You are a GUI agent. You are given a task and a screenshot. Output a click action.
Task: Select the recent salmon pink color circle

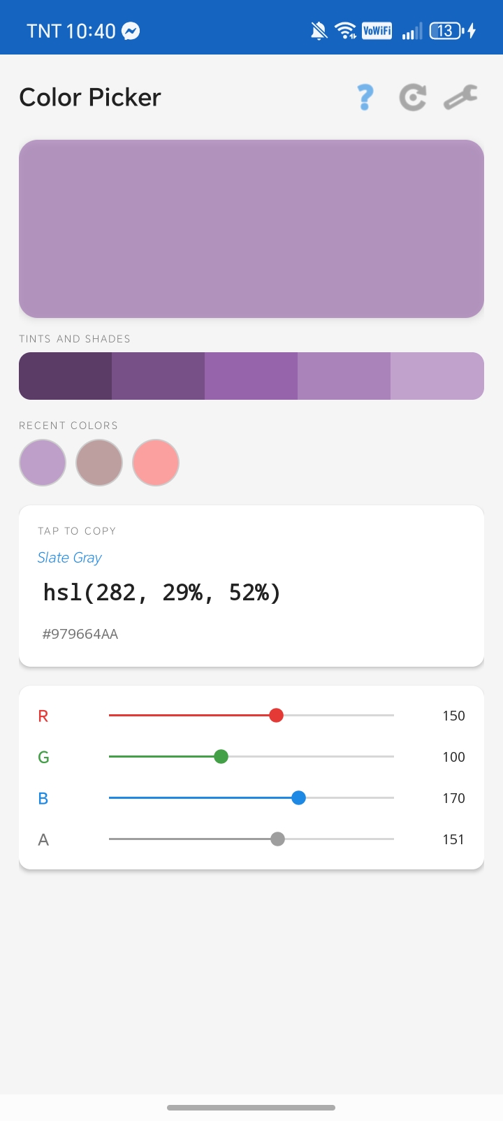156,463
